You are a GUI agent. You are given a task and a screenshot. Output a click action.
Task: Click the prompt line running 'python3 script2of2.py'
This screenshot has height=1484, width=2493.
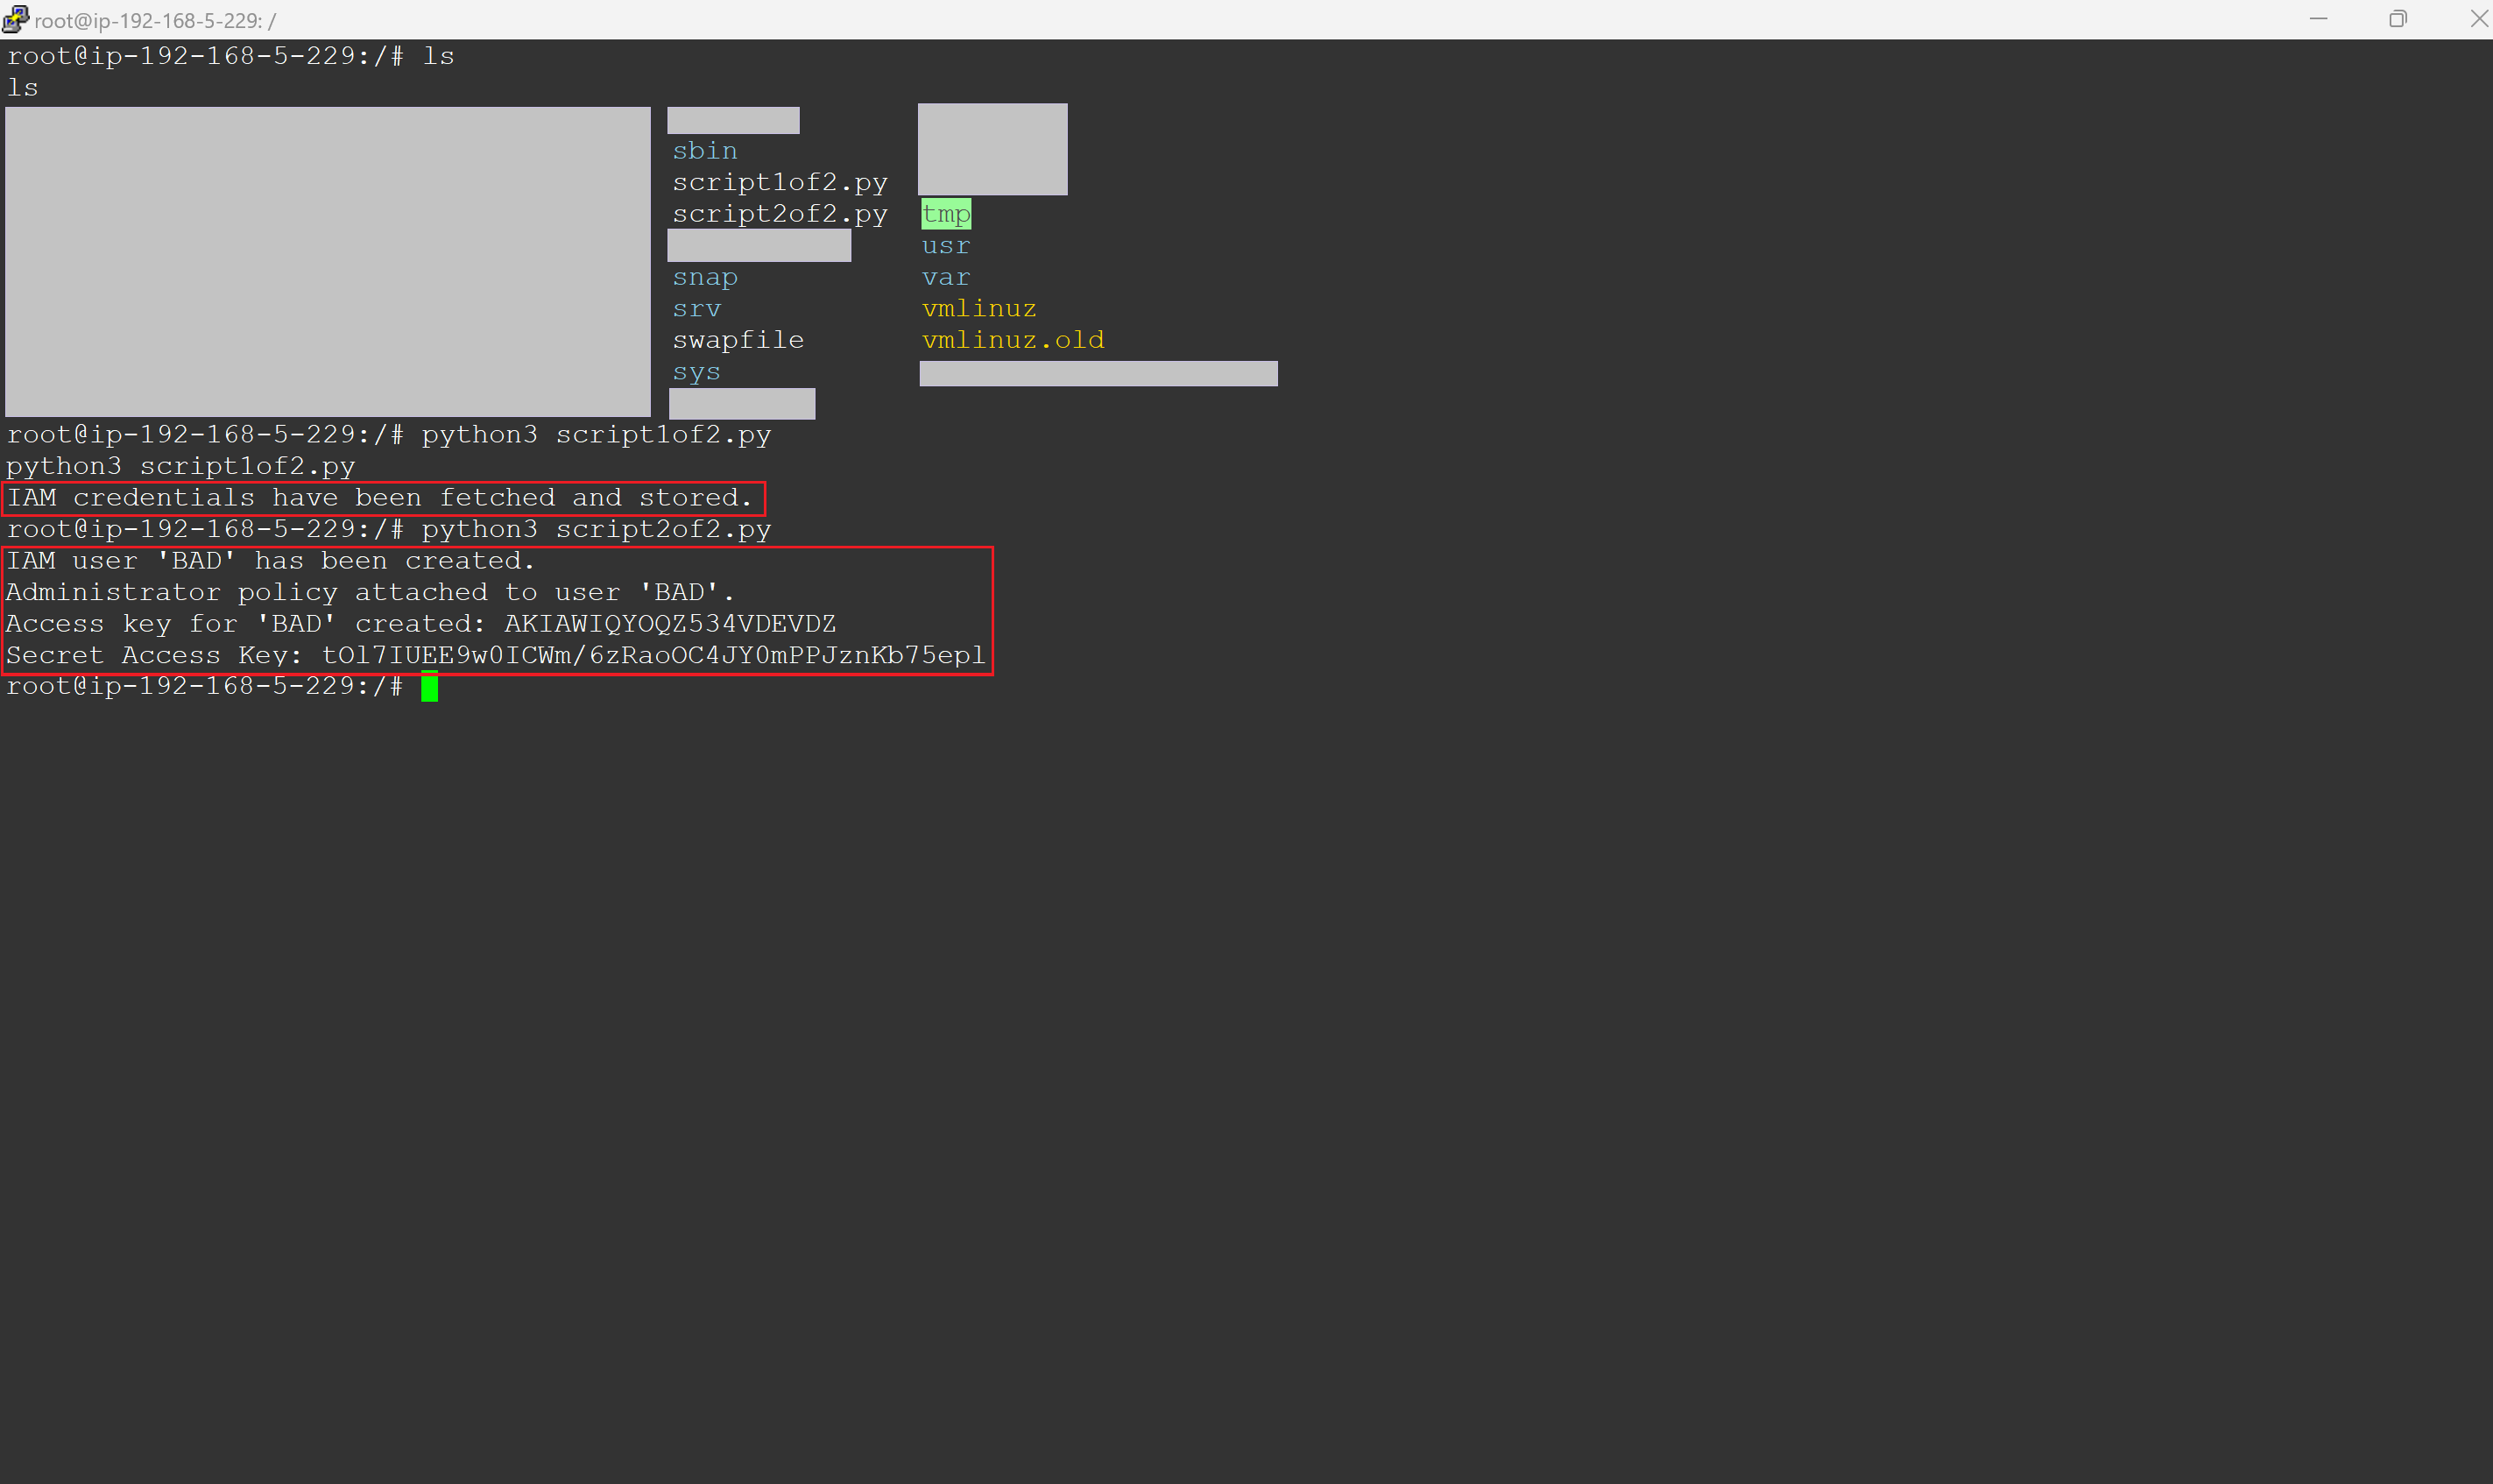point(389,530)
